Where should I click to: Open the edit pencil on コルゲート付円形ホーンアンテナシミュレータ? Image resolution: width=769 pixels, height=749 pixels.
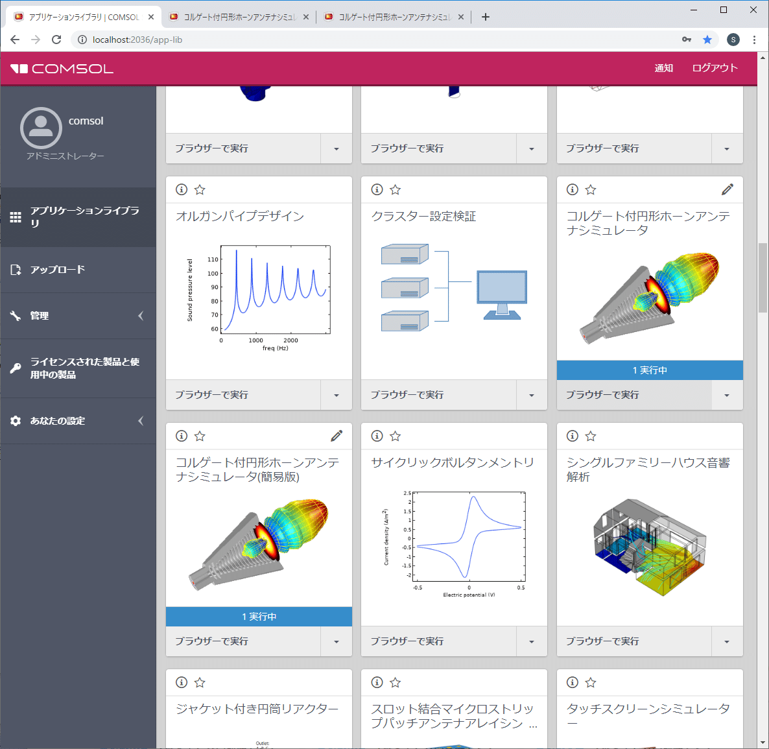point(727,189)
